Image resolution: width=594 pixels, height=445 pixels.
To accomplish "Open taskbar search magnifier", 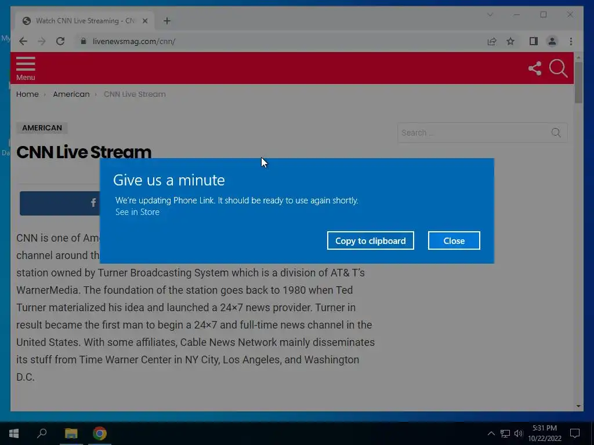I will (x=42, y=433).
